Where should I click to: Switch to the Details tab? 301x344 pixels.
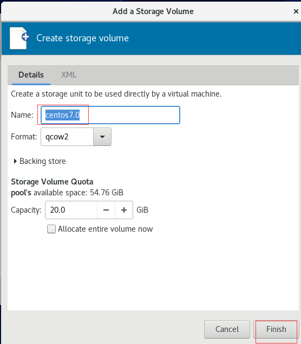(31, 75)
